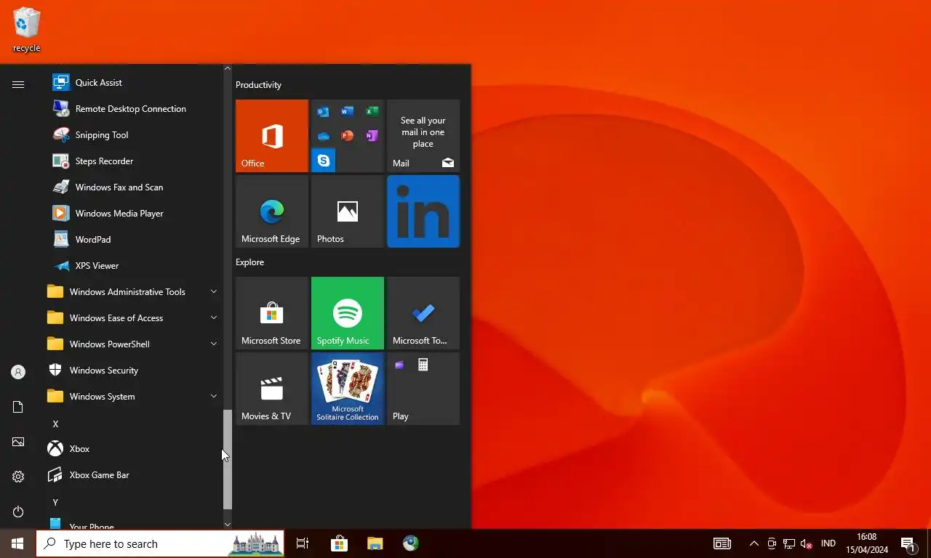Open Documents from the Start sidebar
This screenshot has height=558, width=931.
click(x=18, y=407)
